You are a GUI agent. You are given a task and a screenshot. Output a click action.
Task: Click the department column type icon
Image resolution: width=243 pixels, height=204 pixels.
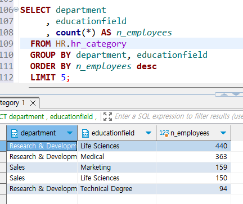tap(15, 133)
